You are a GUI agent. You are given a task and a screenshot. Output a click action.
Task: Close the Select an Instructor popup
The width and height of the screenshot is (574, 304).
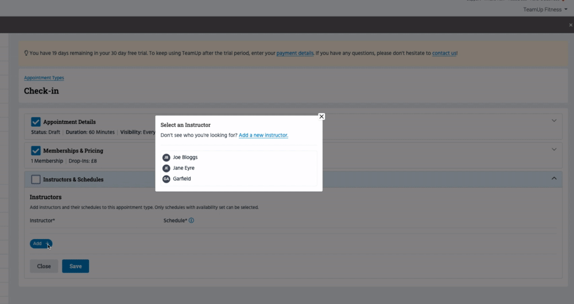(x=321, y=116)
